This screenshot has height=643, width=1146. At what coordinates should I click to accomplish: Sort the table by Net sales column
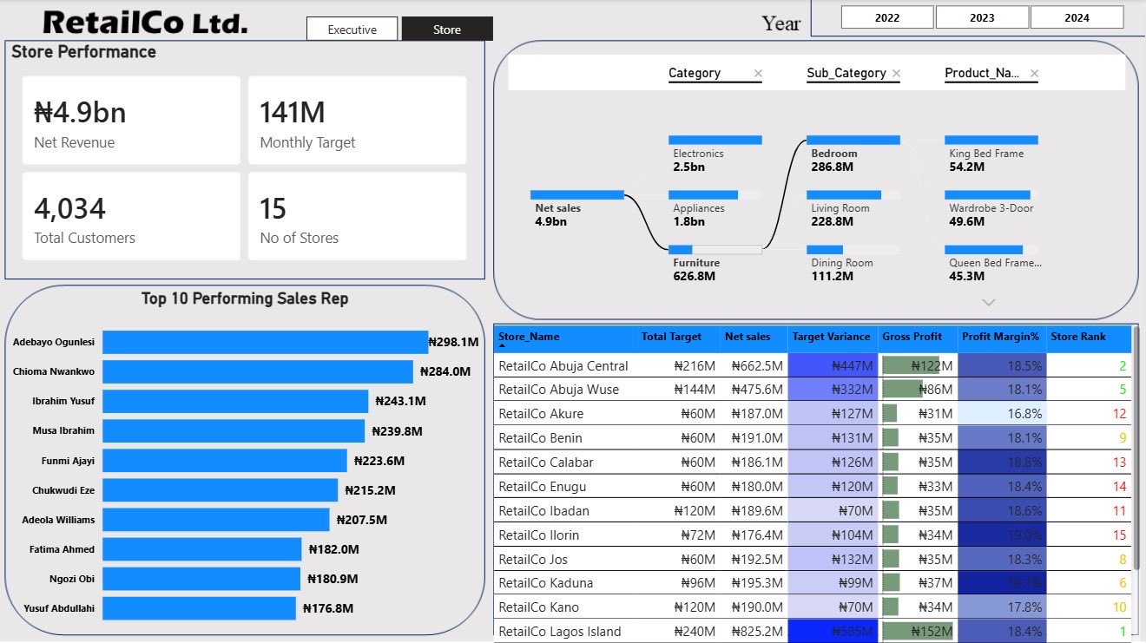tap(748, 337)
